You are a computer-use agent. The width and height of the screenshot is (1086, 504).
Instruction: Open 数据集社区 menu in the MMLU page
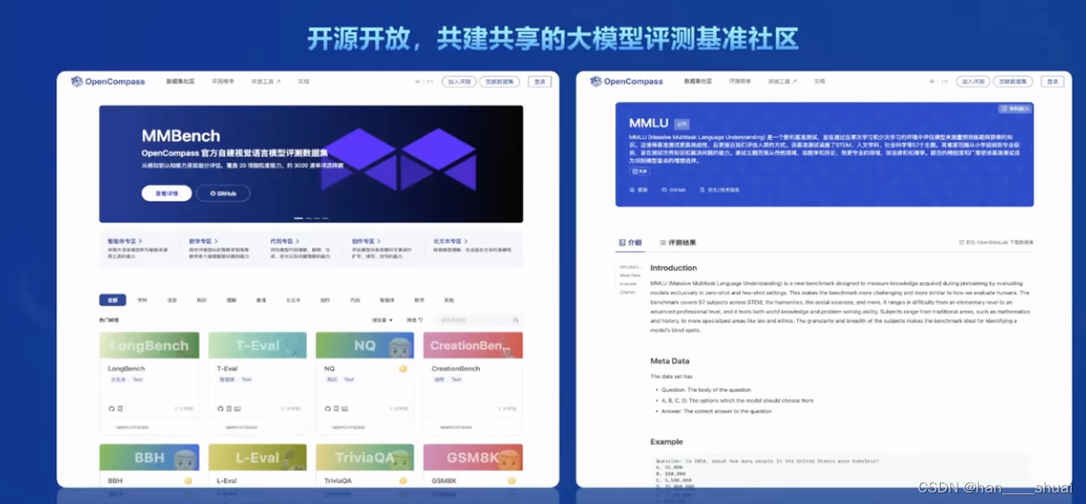(x=698, y=81)
